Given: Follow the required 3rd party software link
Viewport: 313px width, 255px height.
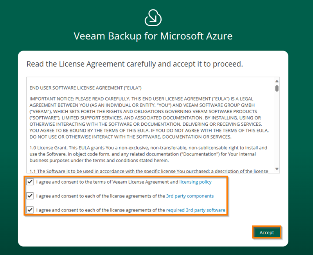Looking at the screenshot, I should [196, 210].
